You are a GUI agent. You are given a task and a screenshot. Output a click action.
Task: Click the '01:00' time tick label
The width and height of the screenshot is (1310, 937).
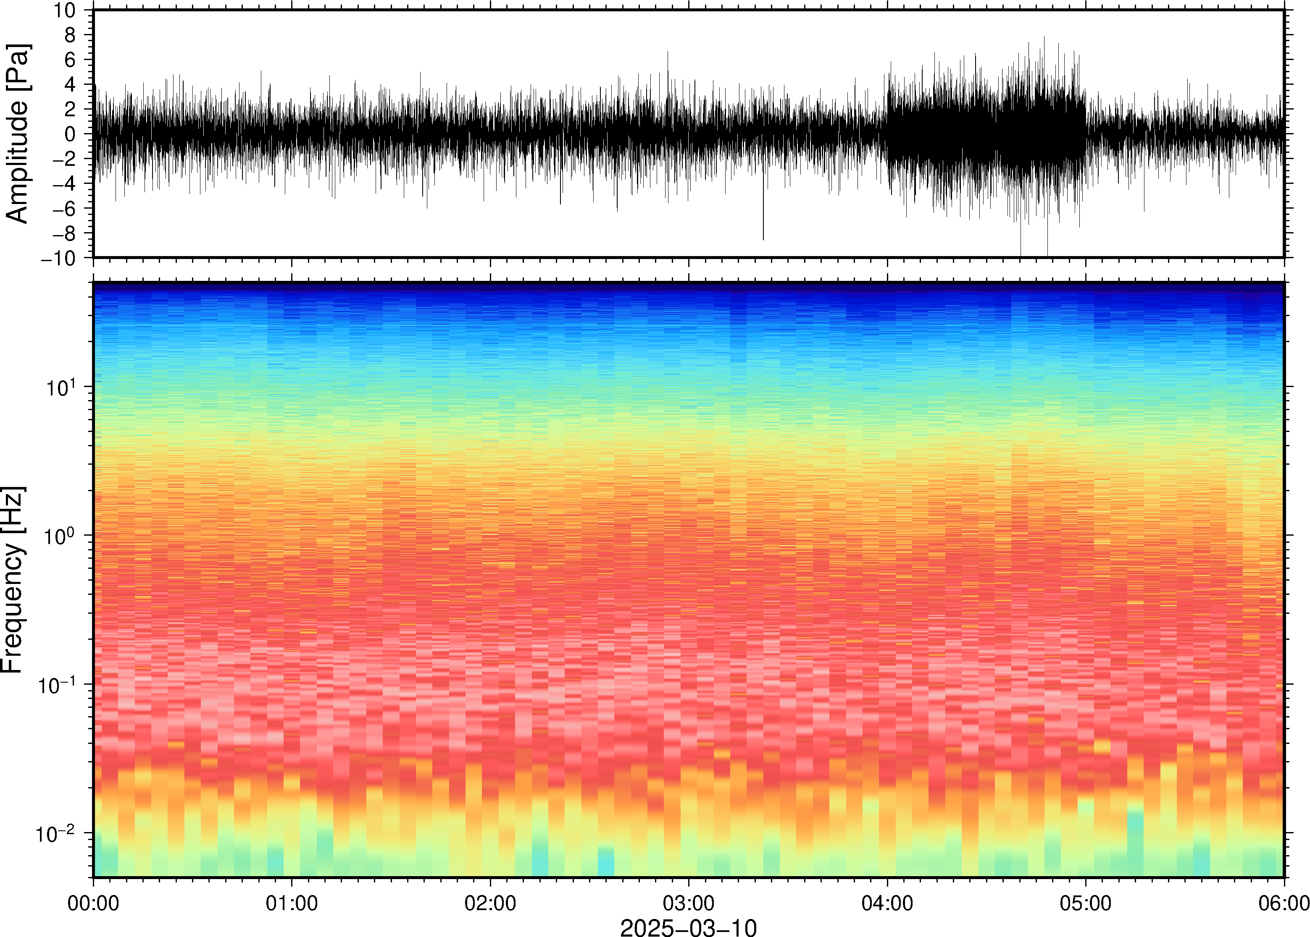point(292,903)
